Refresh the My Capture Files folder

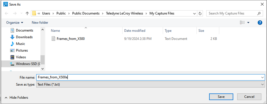(x=200, y=14)
